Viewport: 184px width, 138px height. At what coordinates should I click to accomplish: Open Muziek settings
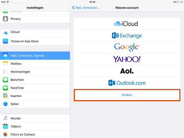point(35,118)
